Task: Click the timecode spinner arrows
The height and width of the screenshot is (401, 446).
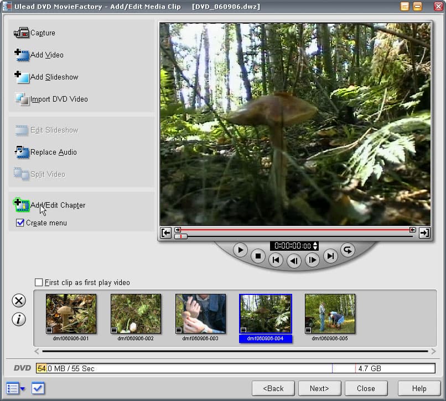Action: (315, 246)
